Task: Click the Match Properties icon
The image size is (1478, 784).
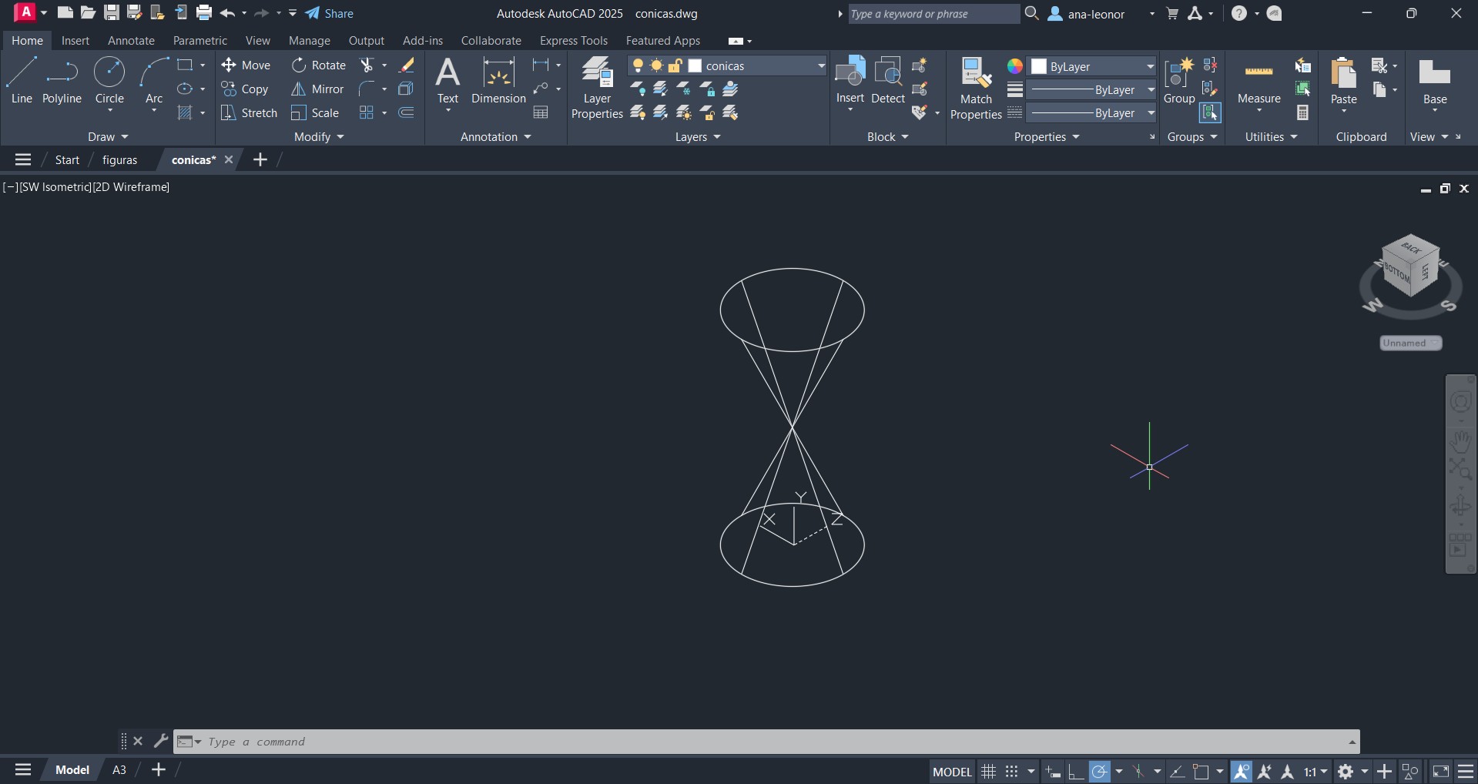Action: coord(976,88)
